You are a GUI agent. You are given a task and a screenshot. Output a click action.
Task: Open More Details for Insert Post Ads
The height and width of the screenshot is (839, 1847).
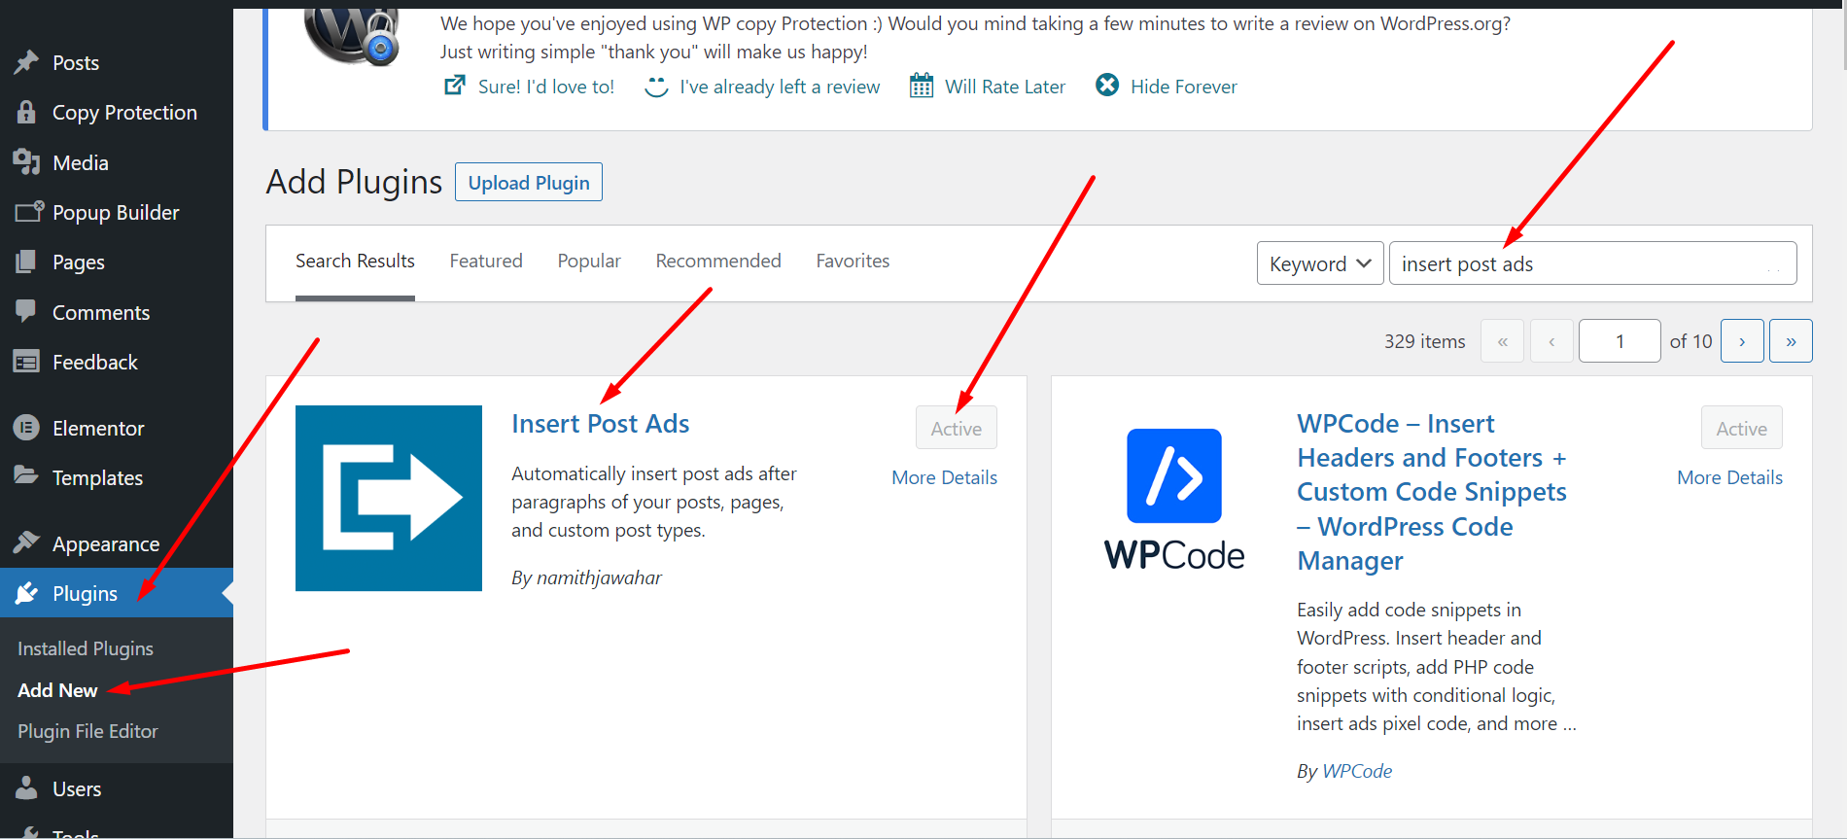point(944,477)
